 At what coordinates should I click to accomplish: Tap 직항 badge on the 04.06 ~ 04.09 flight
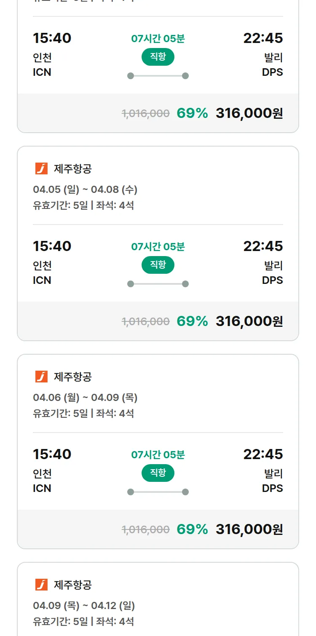158,473
